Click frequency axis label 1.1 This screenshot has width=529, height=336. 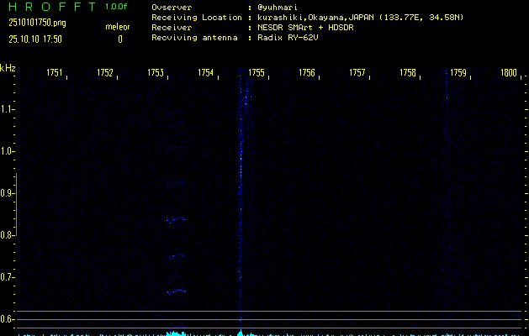click(x=6, y=109)
